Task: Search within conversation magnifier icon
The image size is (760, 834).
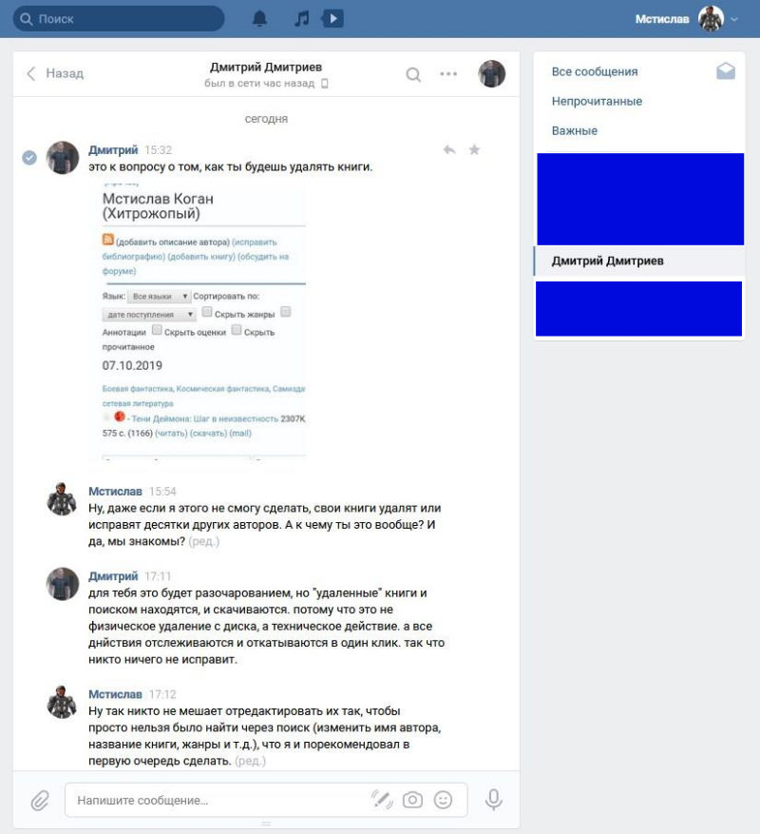Action: click(x=413, y=74)
